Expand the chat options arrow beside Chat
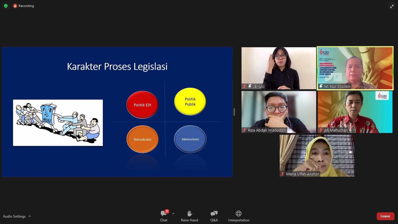 coord(173,213)
